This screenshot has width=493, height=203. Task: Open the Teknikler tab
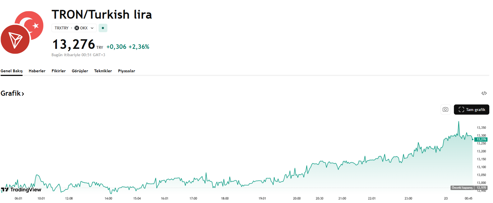[103, 71]
